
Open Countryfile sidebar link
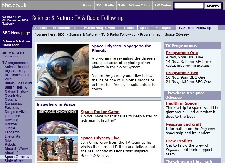(13, 96)
